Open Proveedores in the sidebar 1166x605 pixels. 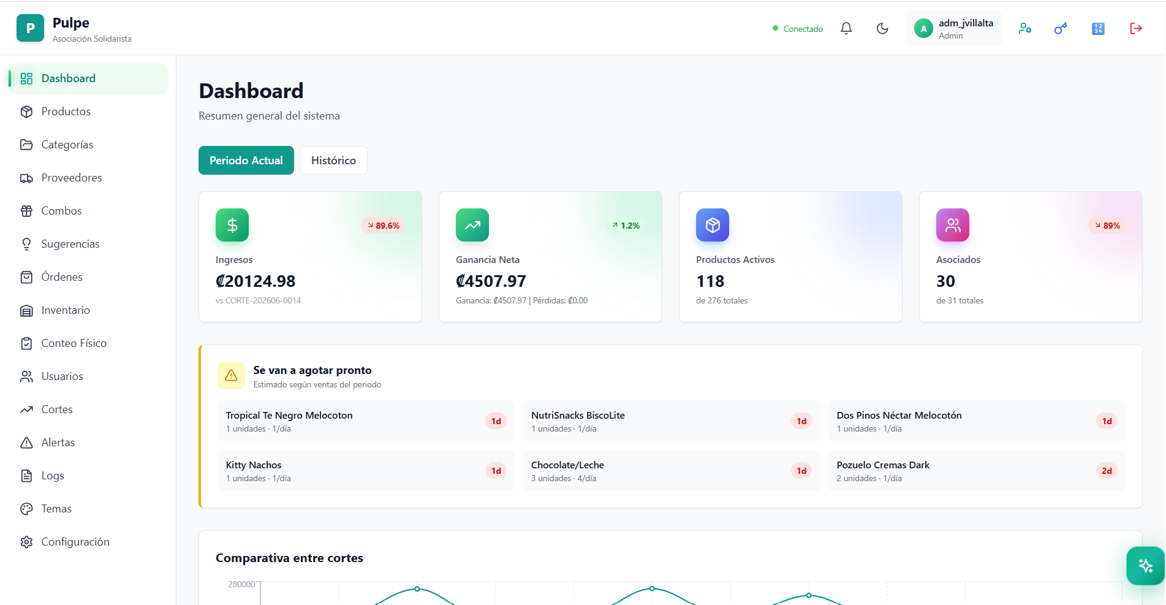coord(88,178)
